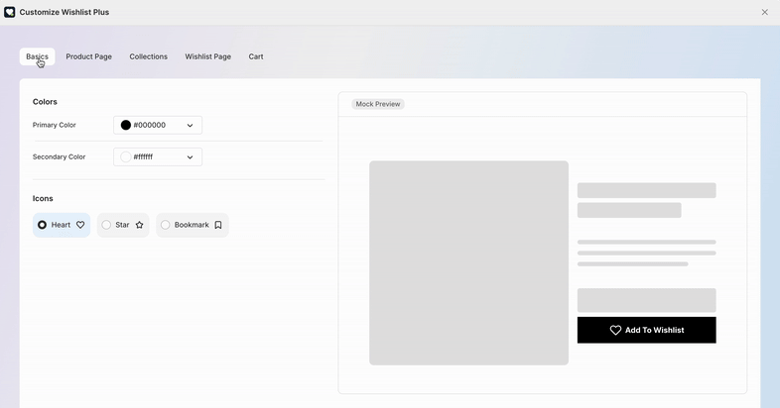Click the star icon in Star option

pyautogui.click(x=139, y=225)
